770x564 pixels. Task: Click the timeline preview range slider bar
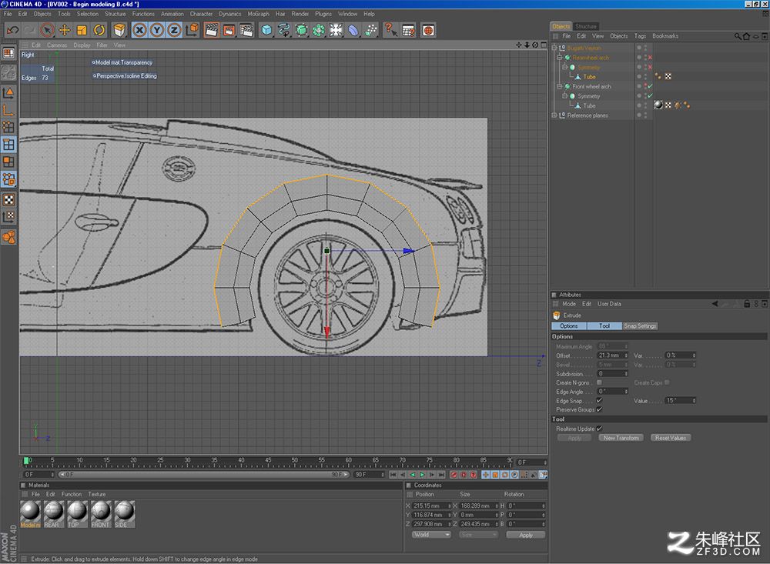[204, 475]
